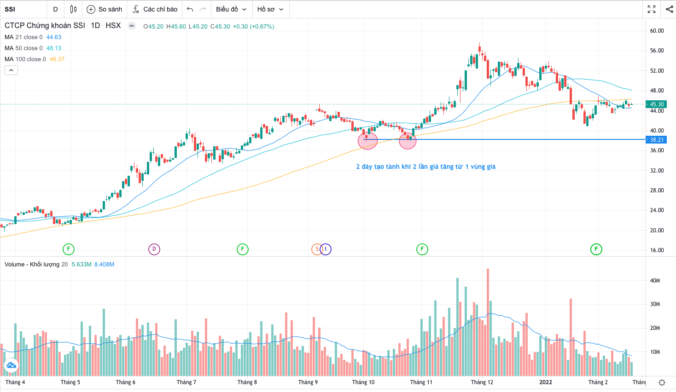Collapse the indicator legend with the chevron
Viewport: 676px width, 392px height.
coord(11,70)
